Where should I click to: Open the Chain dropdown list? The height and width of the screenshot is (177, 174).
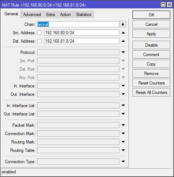click(123, 24)
